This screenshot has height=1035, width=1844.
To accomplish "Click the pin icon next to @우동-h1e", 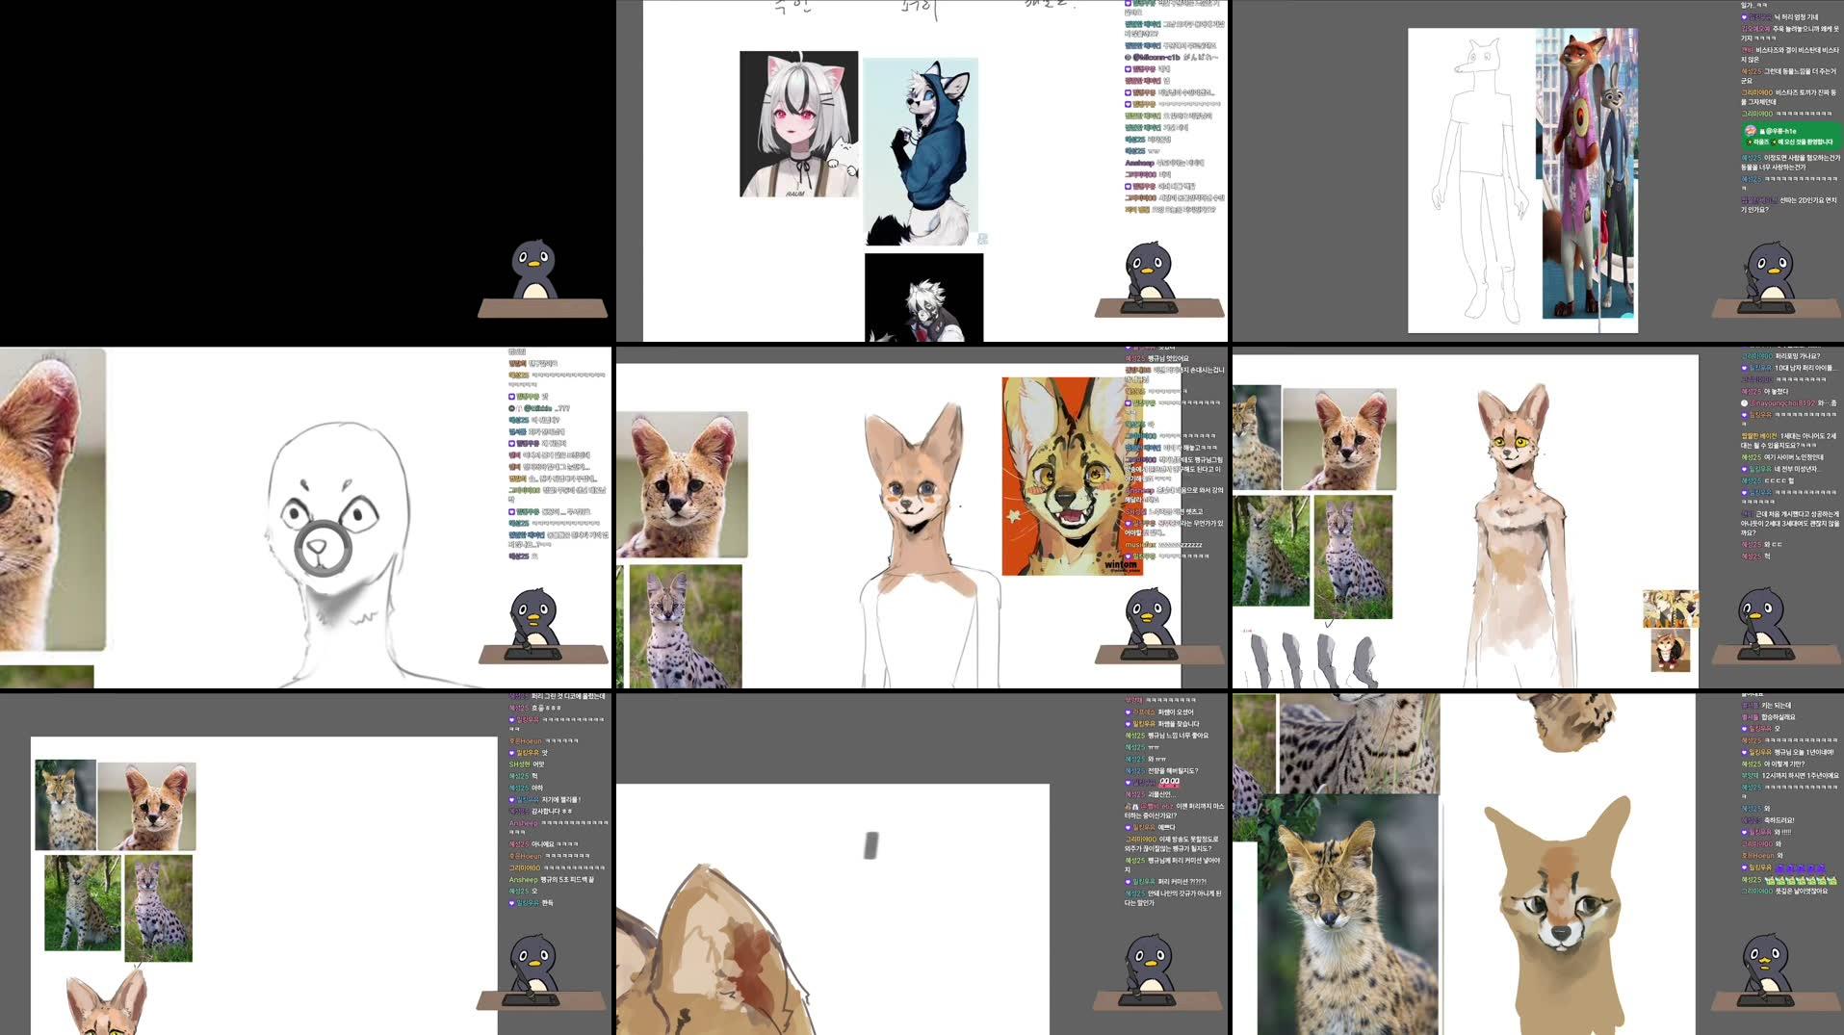I will tap(1761, 131).
